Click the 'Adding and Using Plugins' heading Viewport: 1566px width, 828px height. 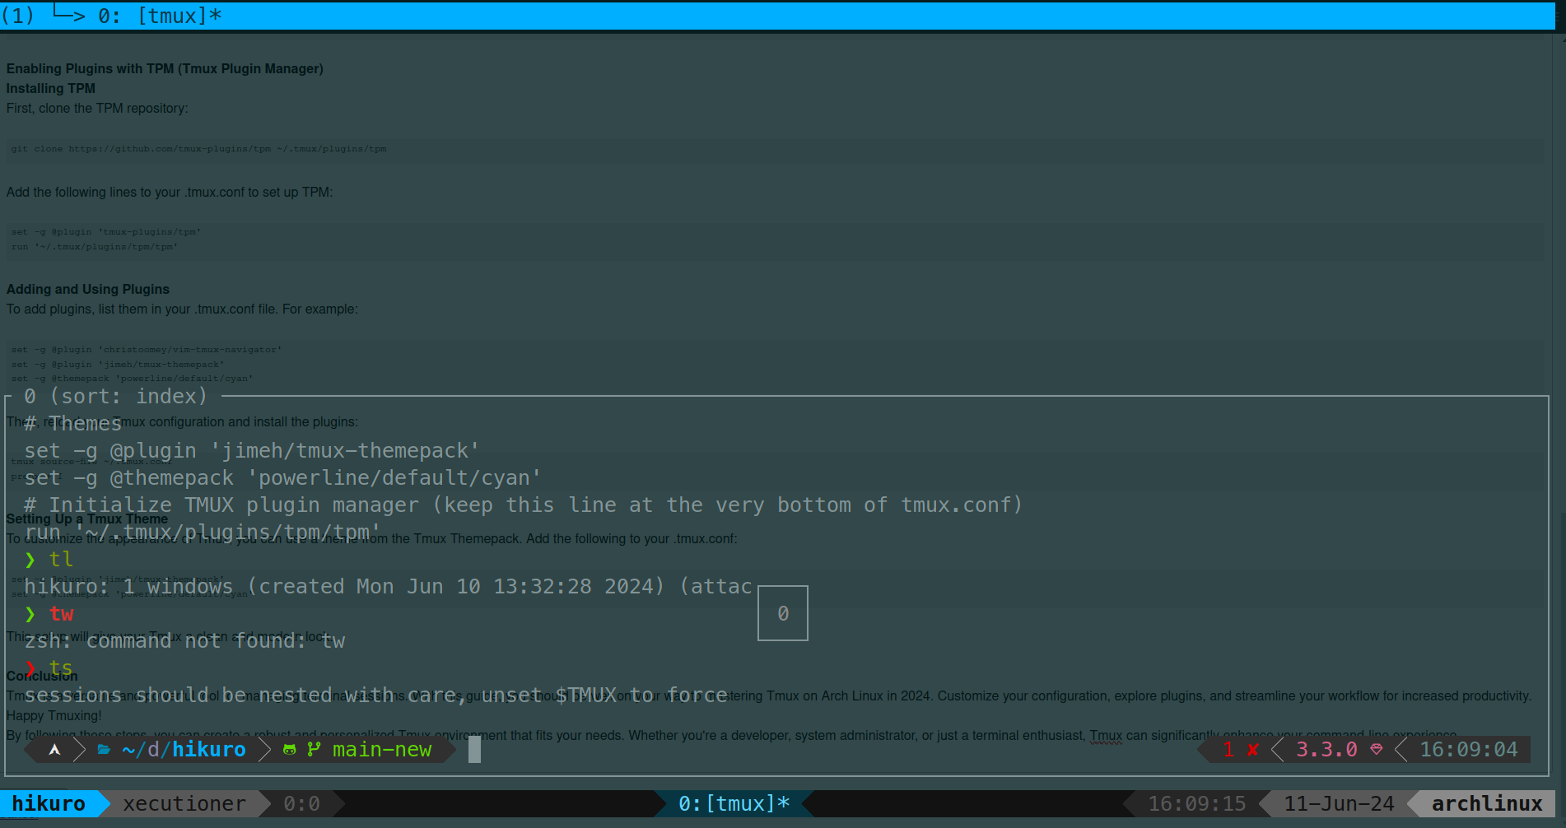[88, 290]
